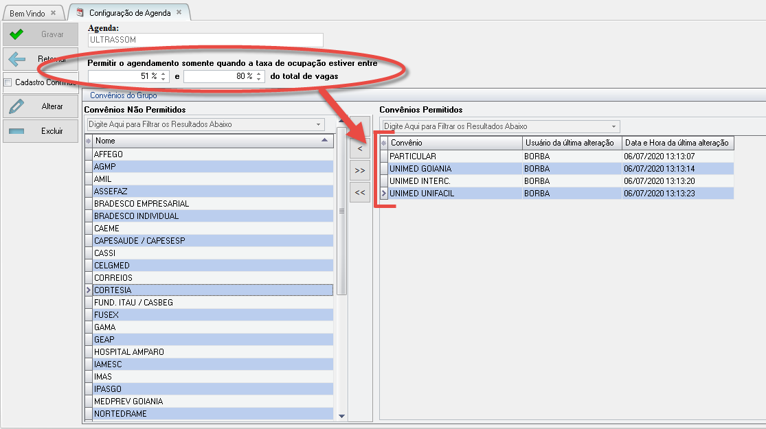Click the Alterar pencil button

41,106
